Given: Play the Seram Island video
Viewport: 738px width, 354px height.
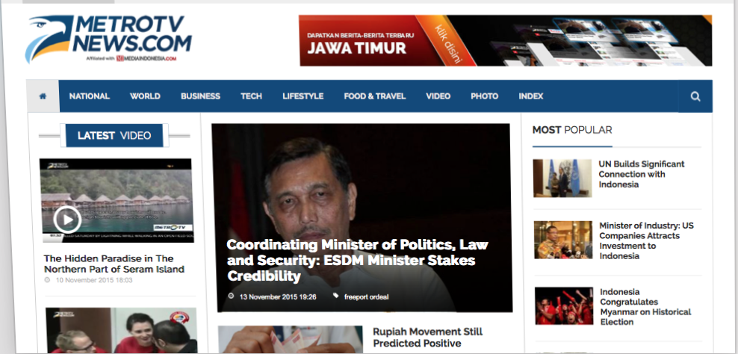Looking at the screenshot, I should click(66, 220).
